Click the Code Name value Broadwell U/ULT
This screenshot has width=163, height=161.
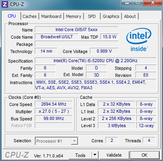[x=57, y=37]
